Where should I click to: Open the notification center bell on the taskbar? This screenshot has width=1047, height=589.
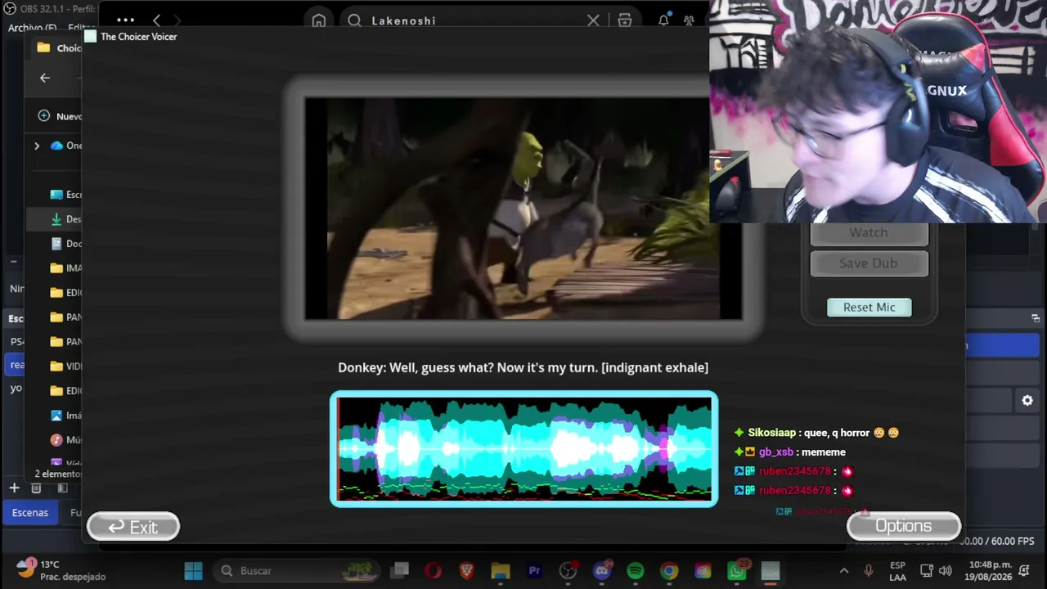pyautogui.click(x=1025, y=571)
